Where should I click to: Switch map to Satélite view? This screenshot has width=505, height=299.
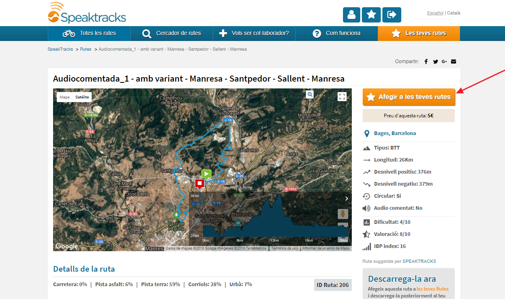82,97
